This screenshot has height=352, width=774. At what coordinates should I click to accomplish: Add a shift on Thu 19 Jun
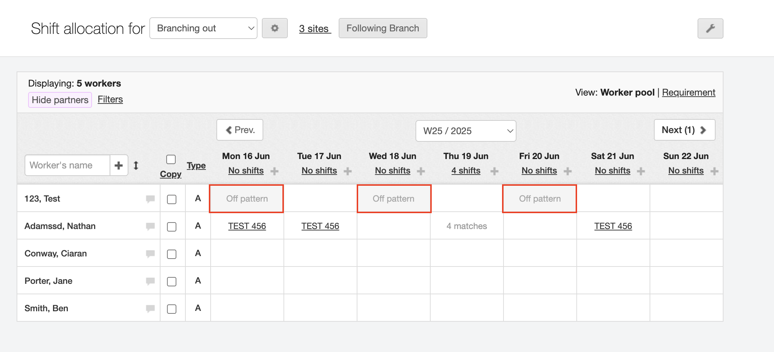pos(494,171)
